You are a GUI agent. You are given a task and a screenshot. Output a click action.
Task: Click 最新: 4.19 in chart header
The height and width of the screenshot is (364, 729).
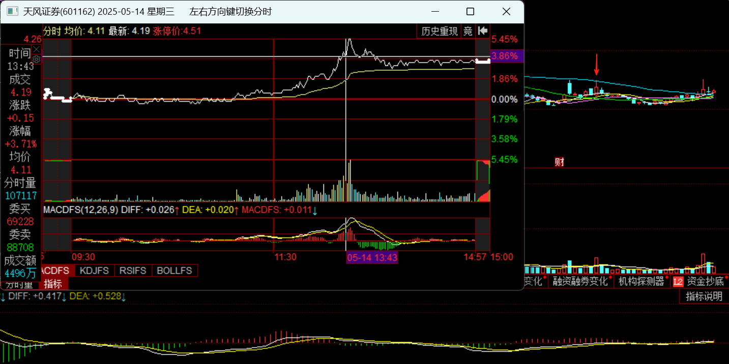click(129, 31)
